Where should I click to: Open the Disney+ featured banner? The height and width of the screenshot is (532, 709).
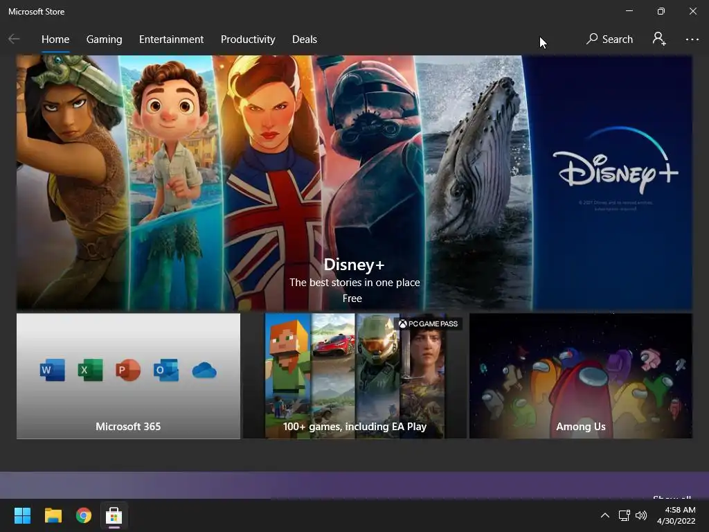tap(354, 183)
